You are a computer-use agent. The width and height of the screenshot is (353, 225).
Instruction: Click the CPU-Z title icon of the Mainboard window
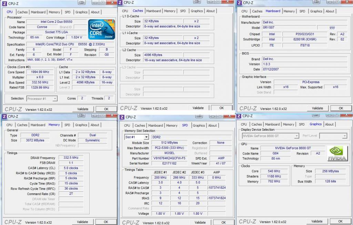(x=239, y=3)
